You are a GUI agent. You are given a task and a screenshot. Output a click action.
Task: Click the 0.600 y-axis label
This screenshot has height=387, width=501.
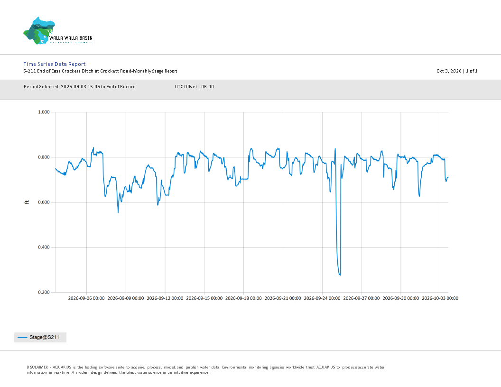[44, 202]
